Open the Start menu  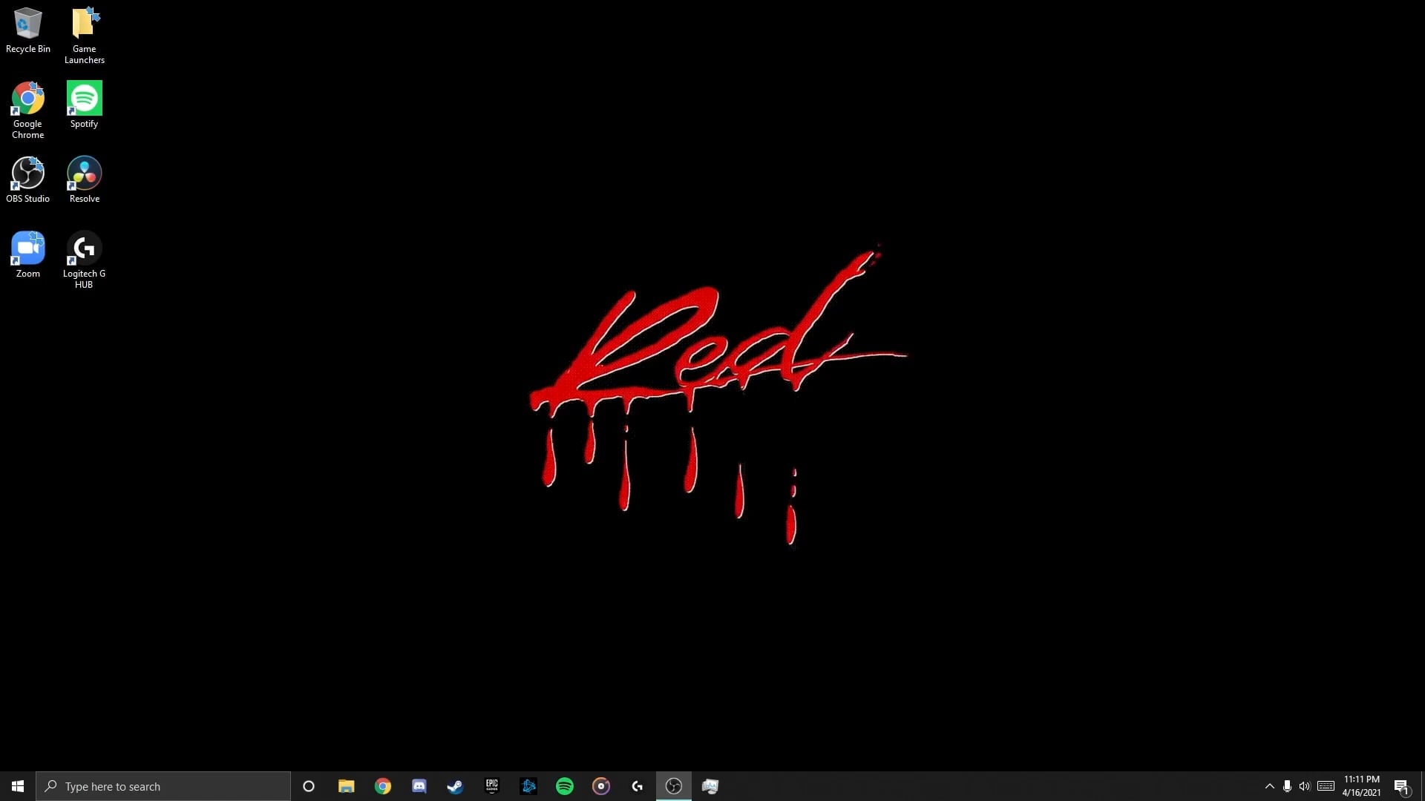[x=16, y=785]
